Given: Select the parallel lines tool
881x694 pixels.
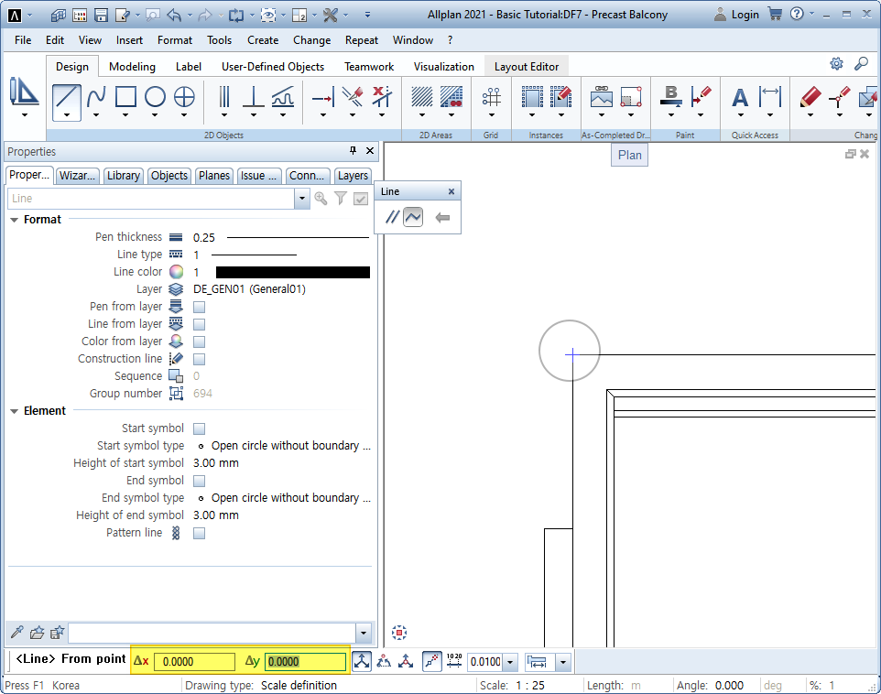Looking at the screenshot, I should [224, 97].
